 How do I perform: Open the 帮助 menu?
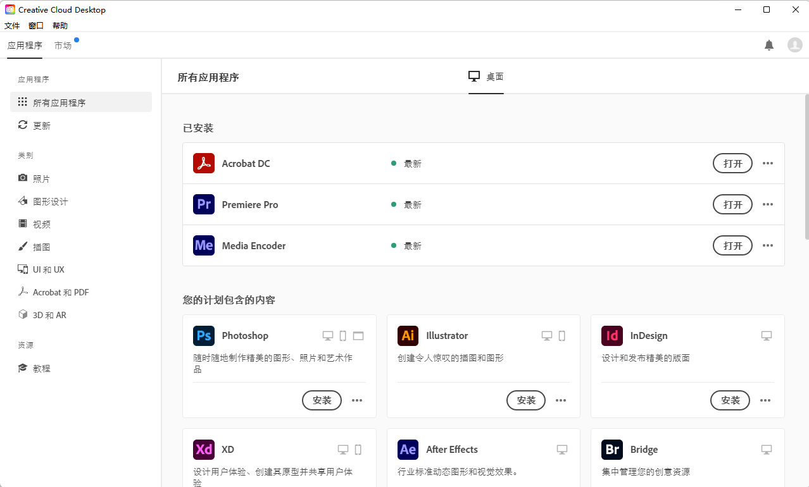tap(60, 26)
